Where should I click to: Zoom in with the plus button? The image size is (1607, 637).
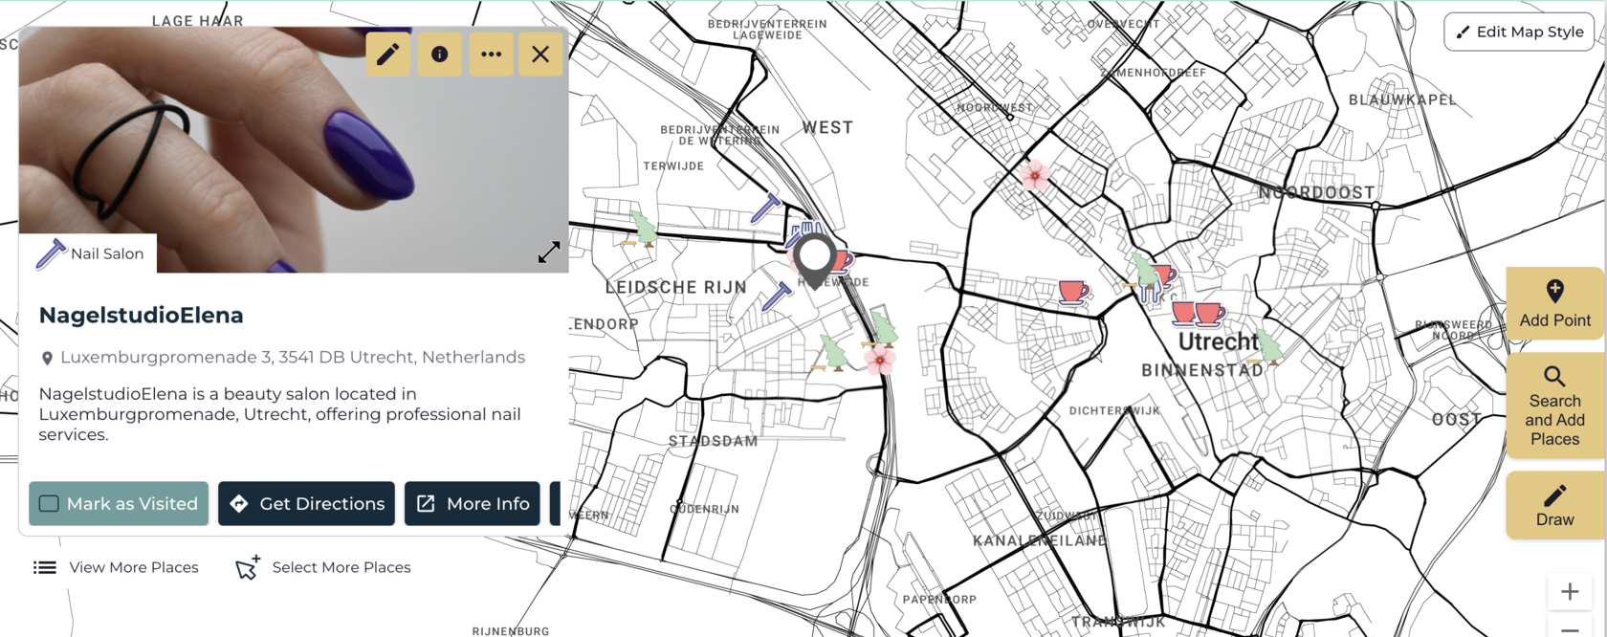pyautogui.click(x=1569, y=592)
